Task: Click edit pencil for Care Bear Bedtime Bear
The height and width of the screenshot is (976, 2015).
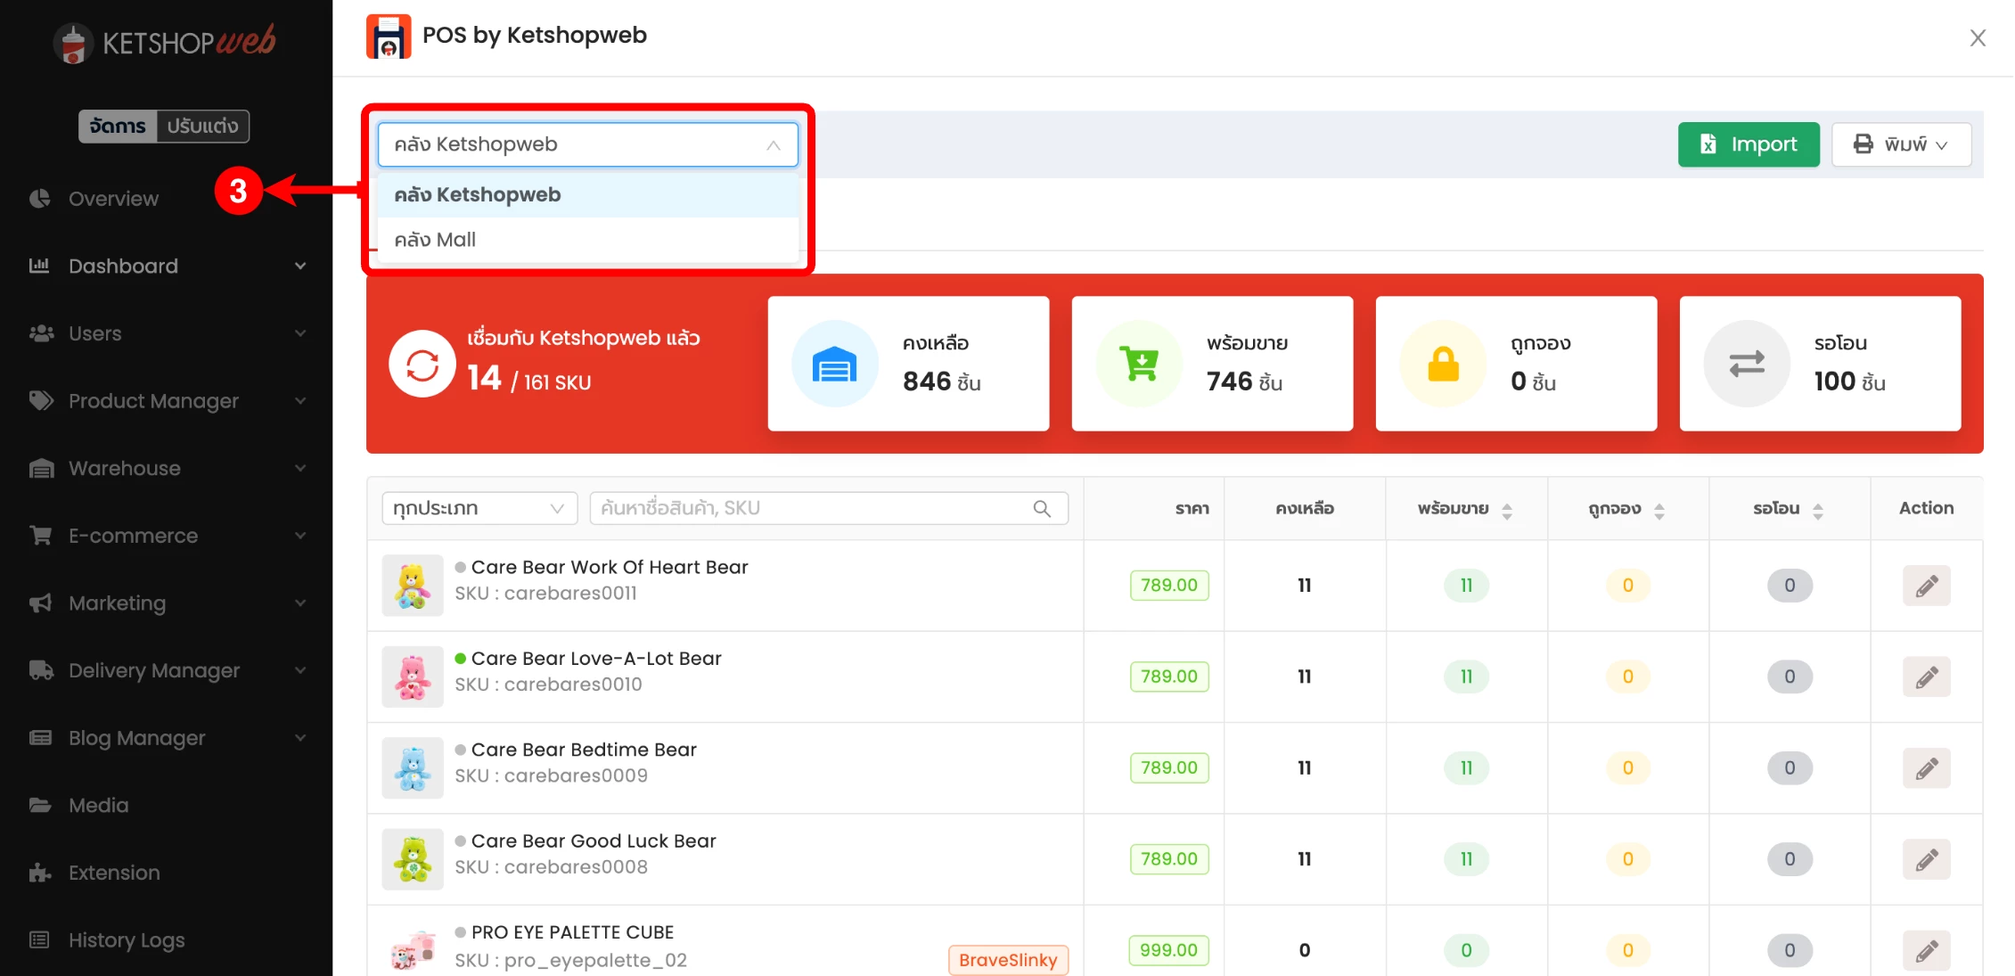Action: tap(1926, 768)
